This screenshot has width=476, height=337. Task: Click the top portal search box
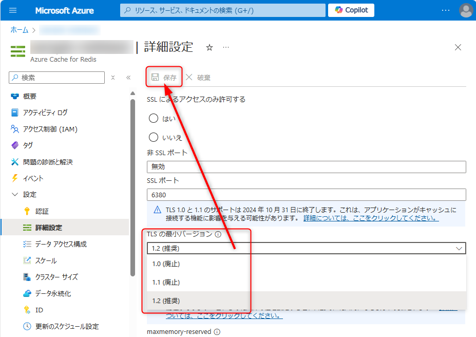coord(223,10)
